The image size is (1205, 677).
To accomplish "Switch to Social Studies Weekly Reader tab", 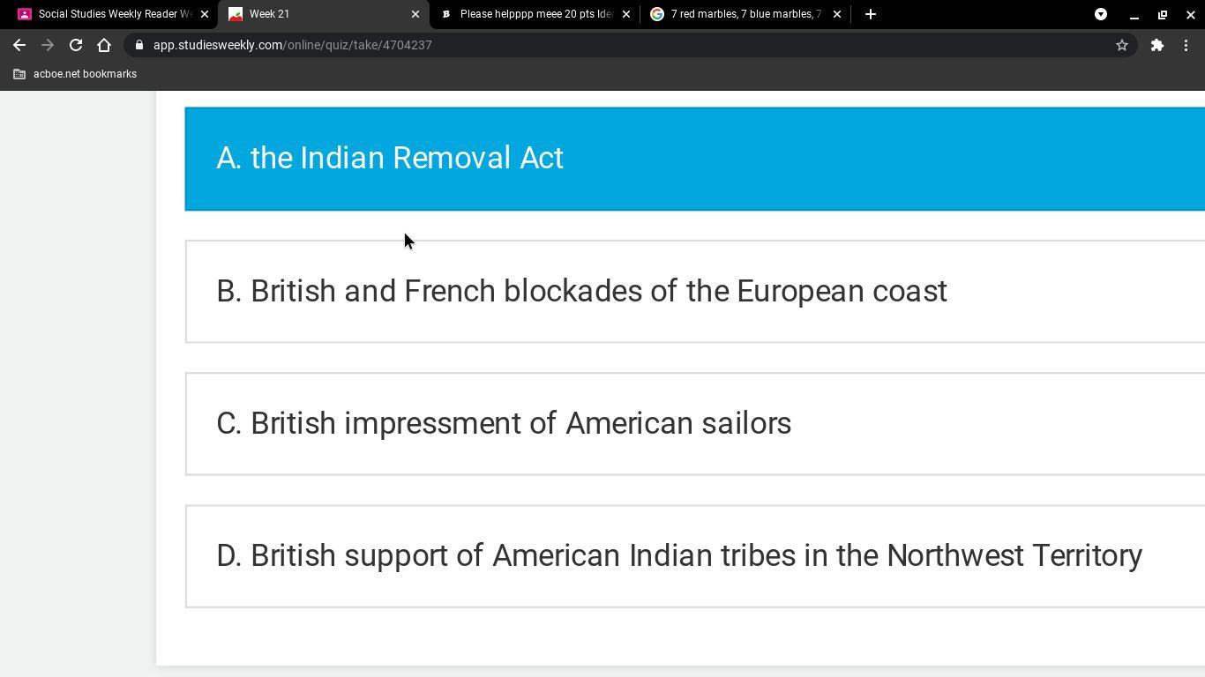I will (106, 14).
